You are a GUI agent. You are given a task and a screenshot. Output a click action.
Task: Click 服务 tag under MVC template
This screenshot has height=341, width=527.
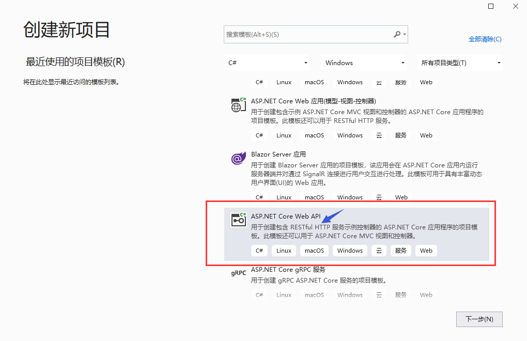point(400,135)
